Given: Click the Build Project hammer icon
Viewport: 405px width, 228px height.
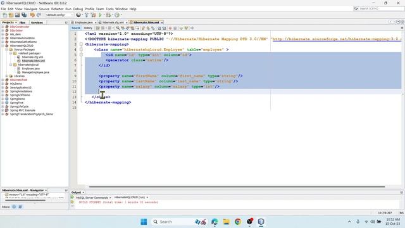Looking at the screenshot, I should pos(87,15).
